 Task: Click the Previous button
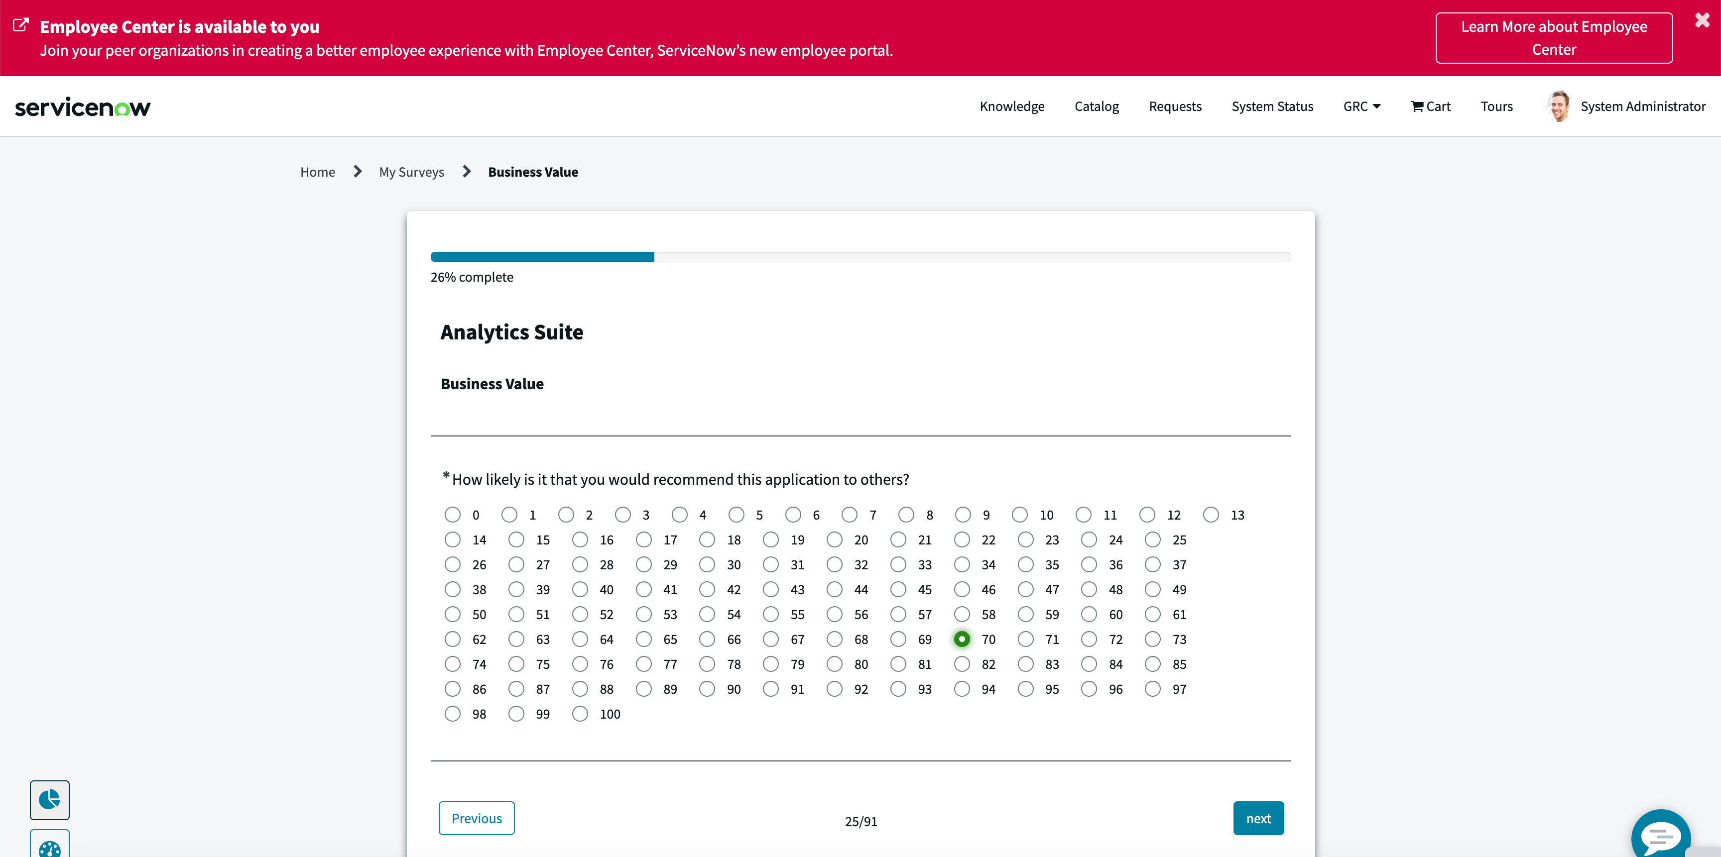[x=477, y=818]
